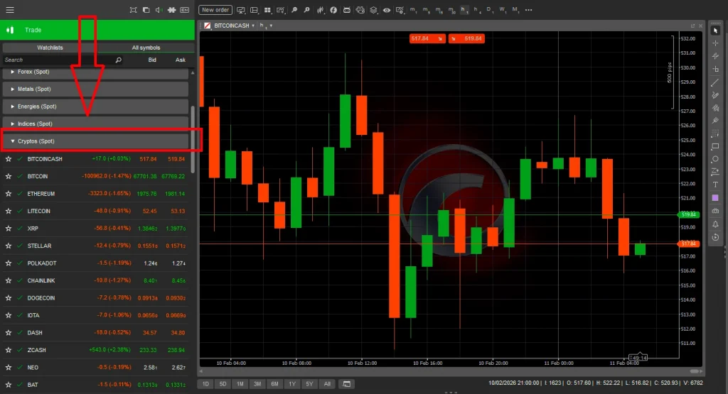Open the plugins puzzle-piece icon
The width and height of the screenshot is (728, 394).
pos(171,10)
